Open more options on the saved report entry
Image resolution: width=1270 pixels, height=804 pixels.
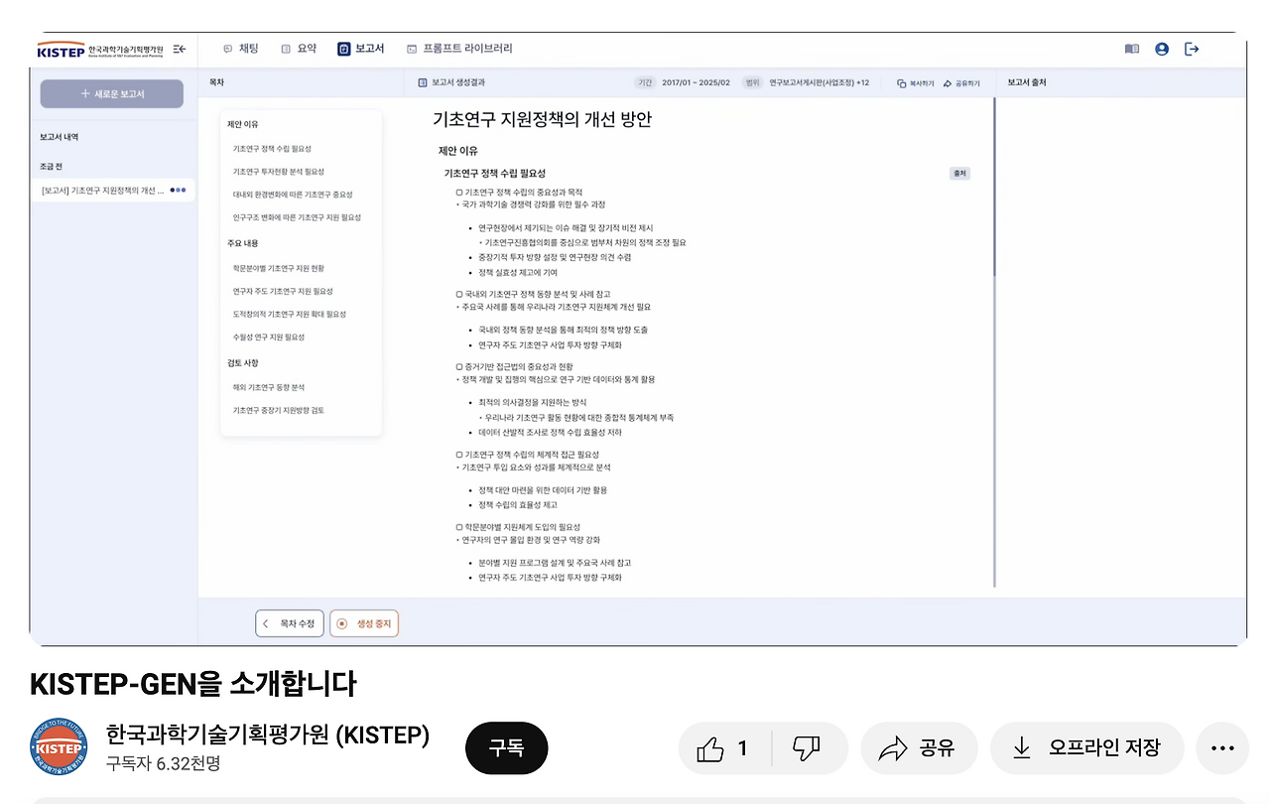pos(180,191)
